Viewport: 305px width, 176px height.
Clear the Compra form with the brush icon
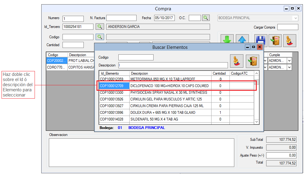[290, 40]
